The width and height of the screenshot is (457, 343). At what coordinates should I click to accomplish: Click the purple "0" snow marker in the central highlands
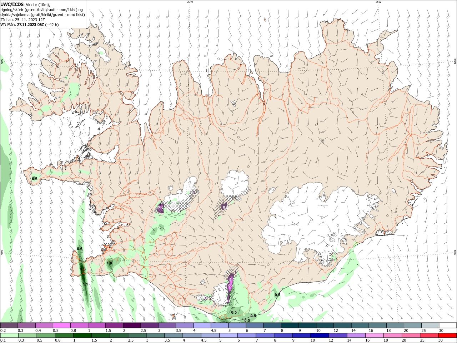tap(224, 207)
